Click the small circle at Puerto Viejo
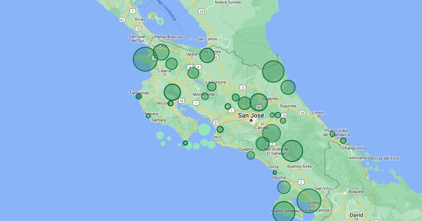The width and height of the screenshot is (422, 221). click(332, 134)
